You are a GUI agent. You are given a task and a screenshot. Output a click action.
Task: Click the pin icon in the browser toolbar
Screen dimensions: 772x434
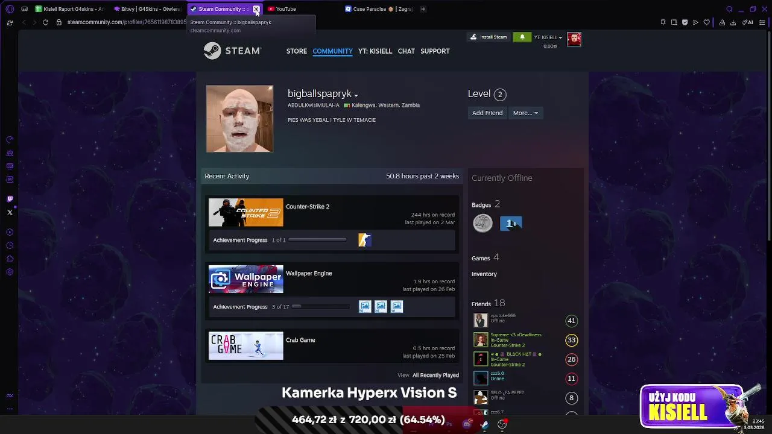(x=663, y=22)
